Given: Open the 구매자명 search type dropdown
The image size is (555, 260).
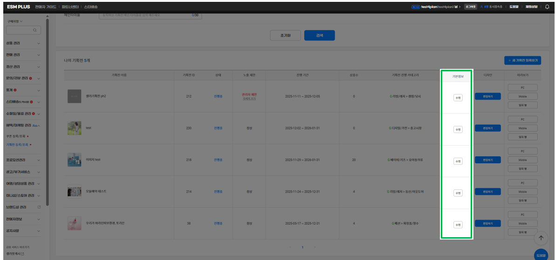Looking at the screenshot, I should 14,21.
